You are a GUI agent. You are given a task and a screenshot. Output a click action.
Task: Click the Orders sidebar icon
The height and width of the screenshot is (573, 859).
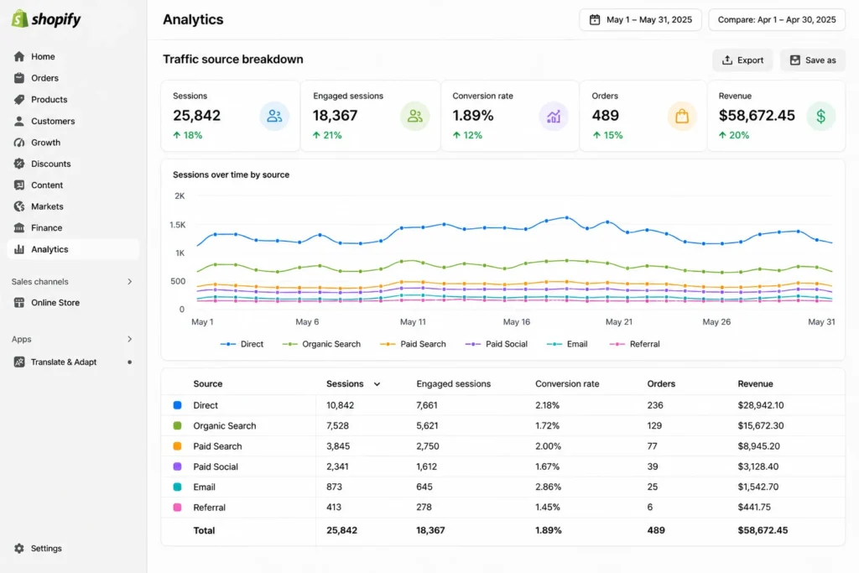point(19,78)
